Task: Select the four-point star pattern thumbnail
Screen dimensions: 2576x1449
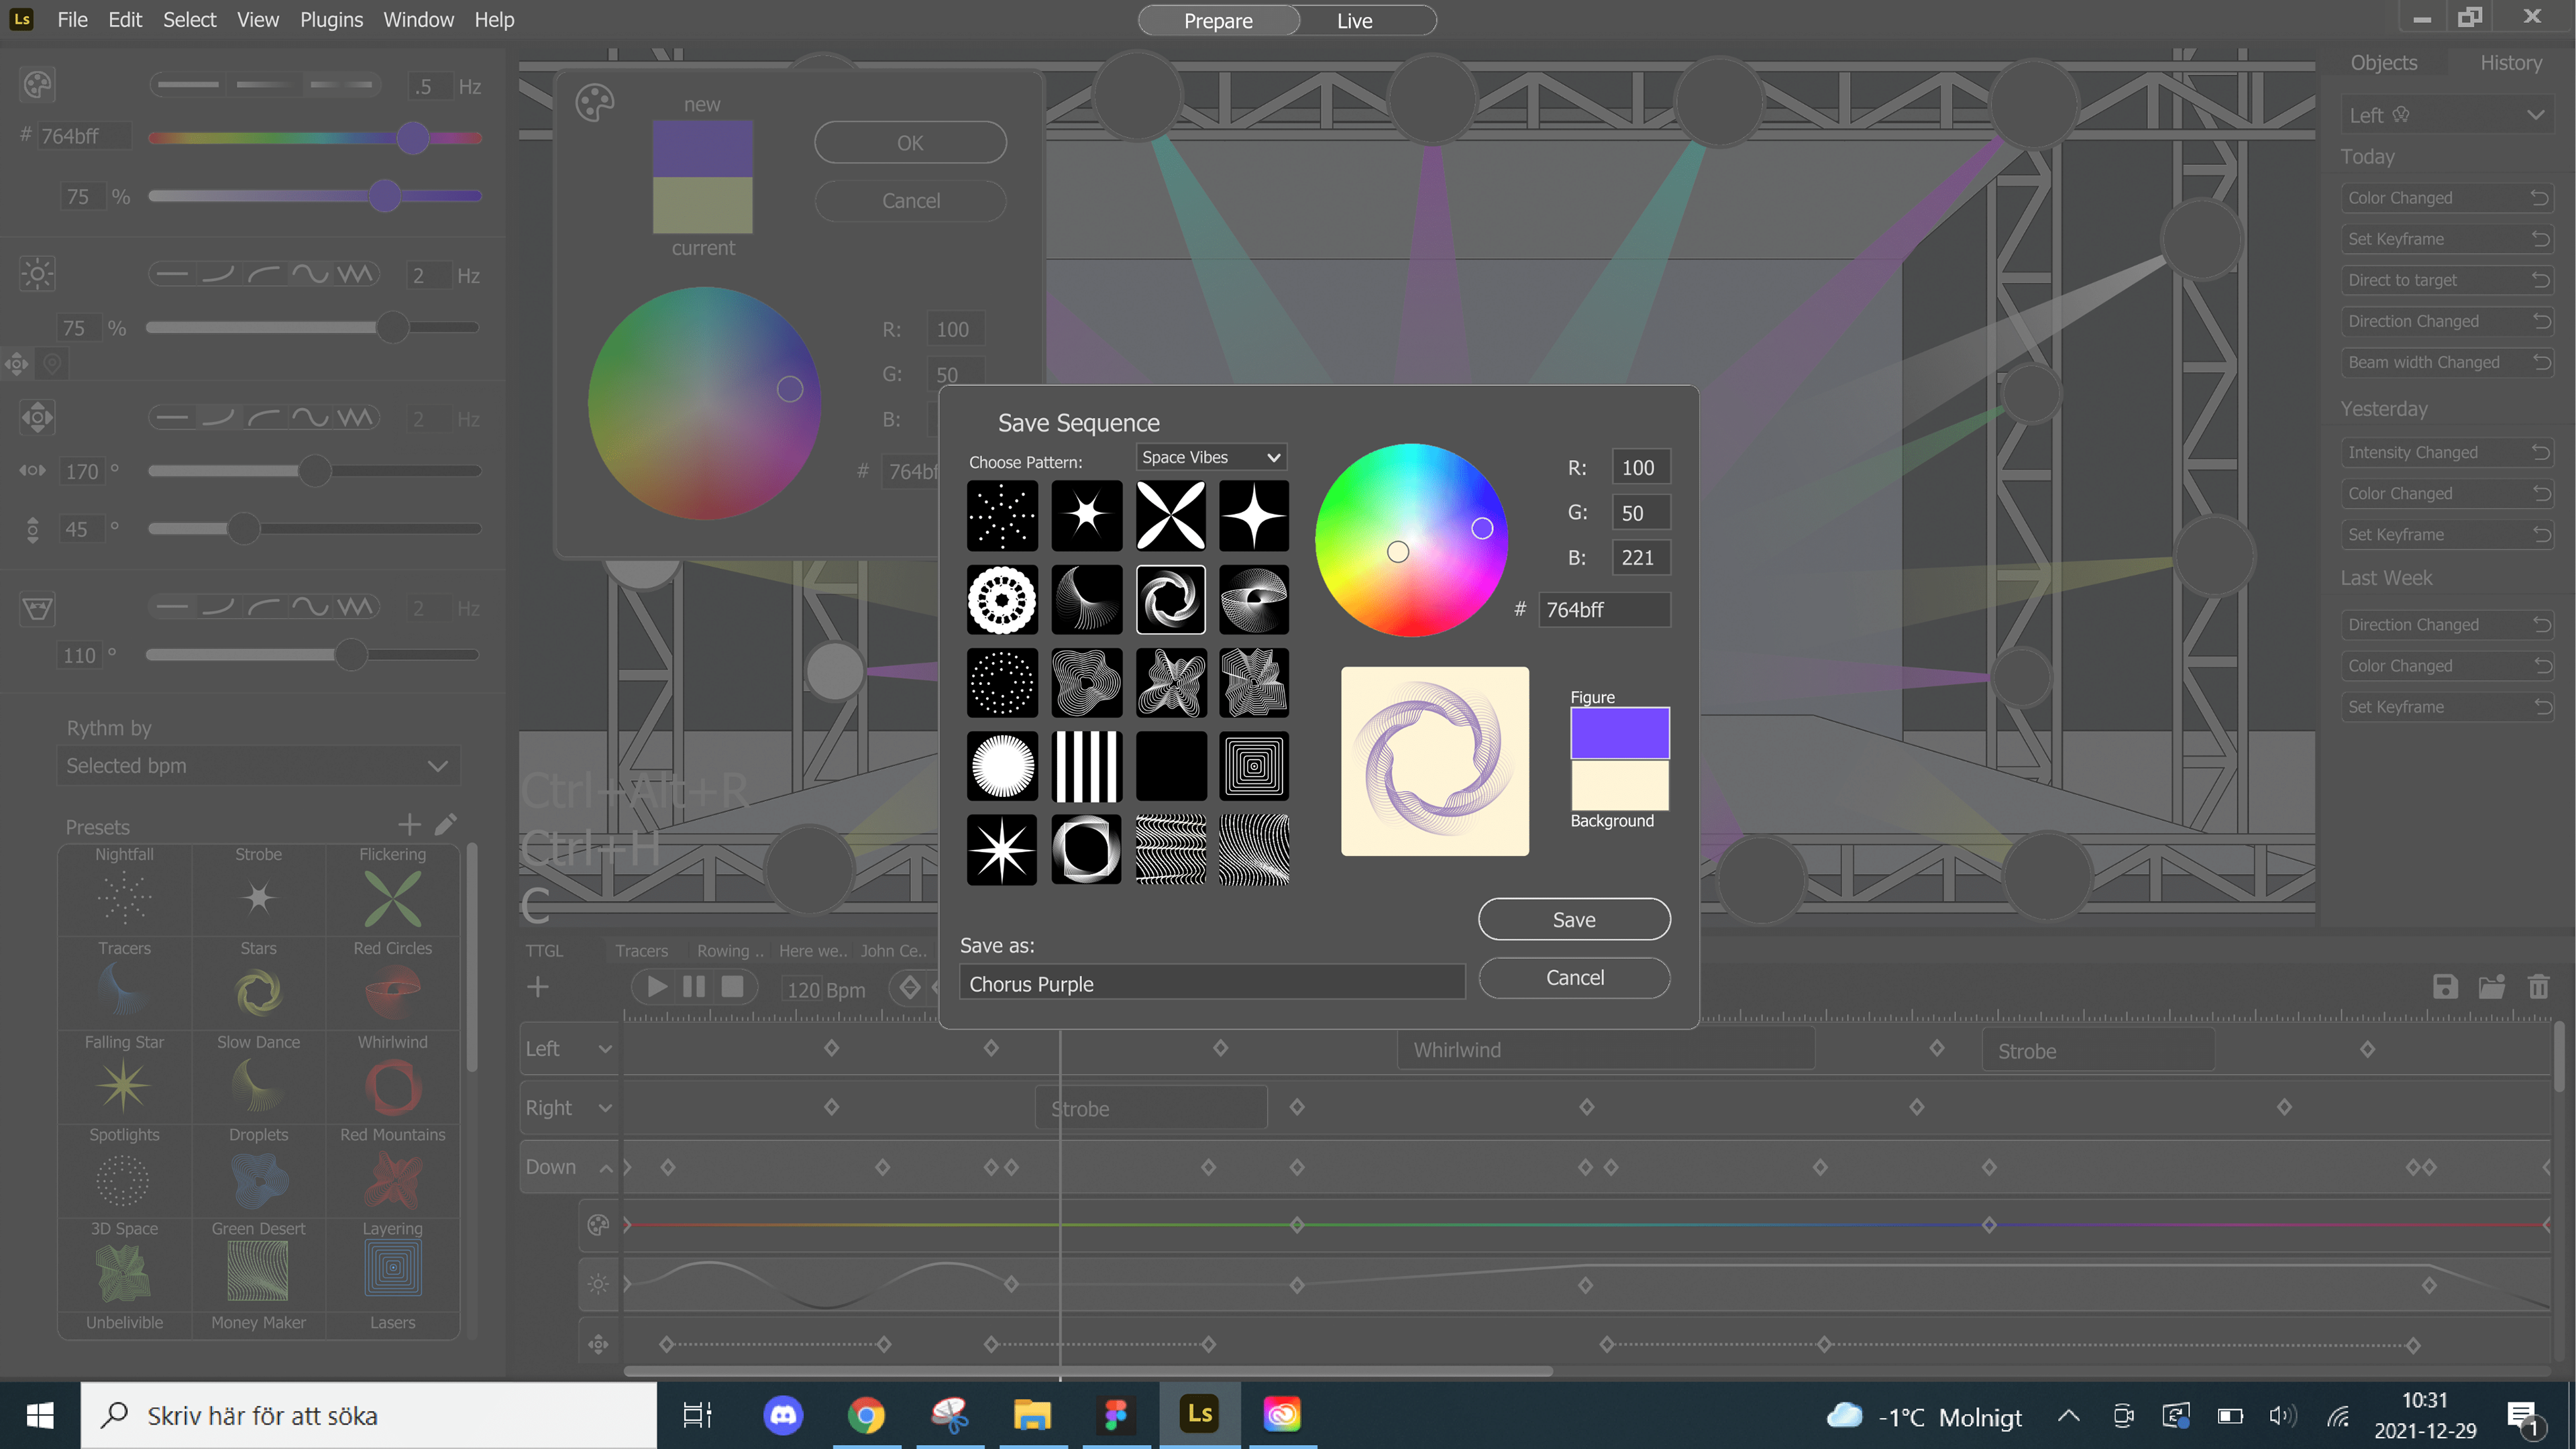Action: point(1254,516)
